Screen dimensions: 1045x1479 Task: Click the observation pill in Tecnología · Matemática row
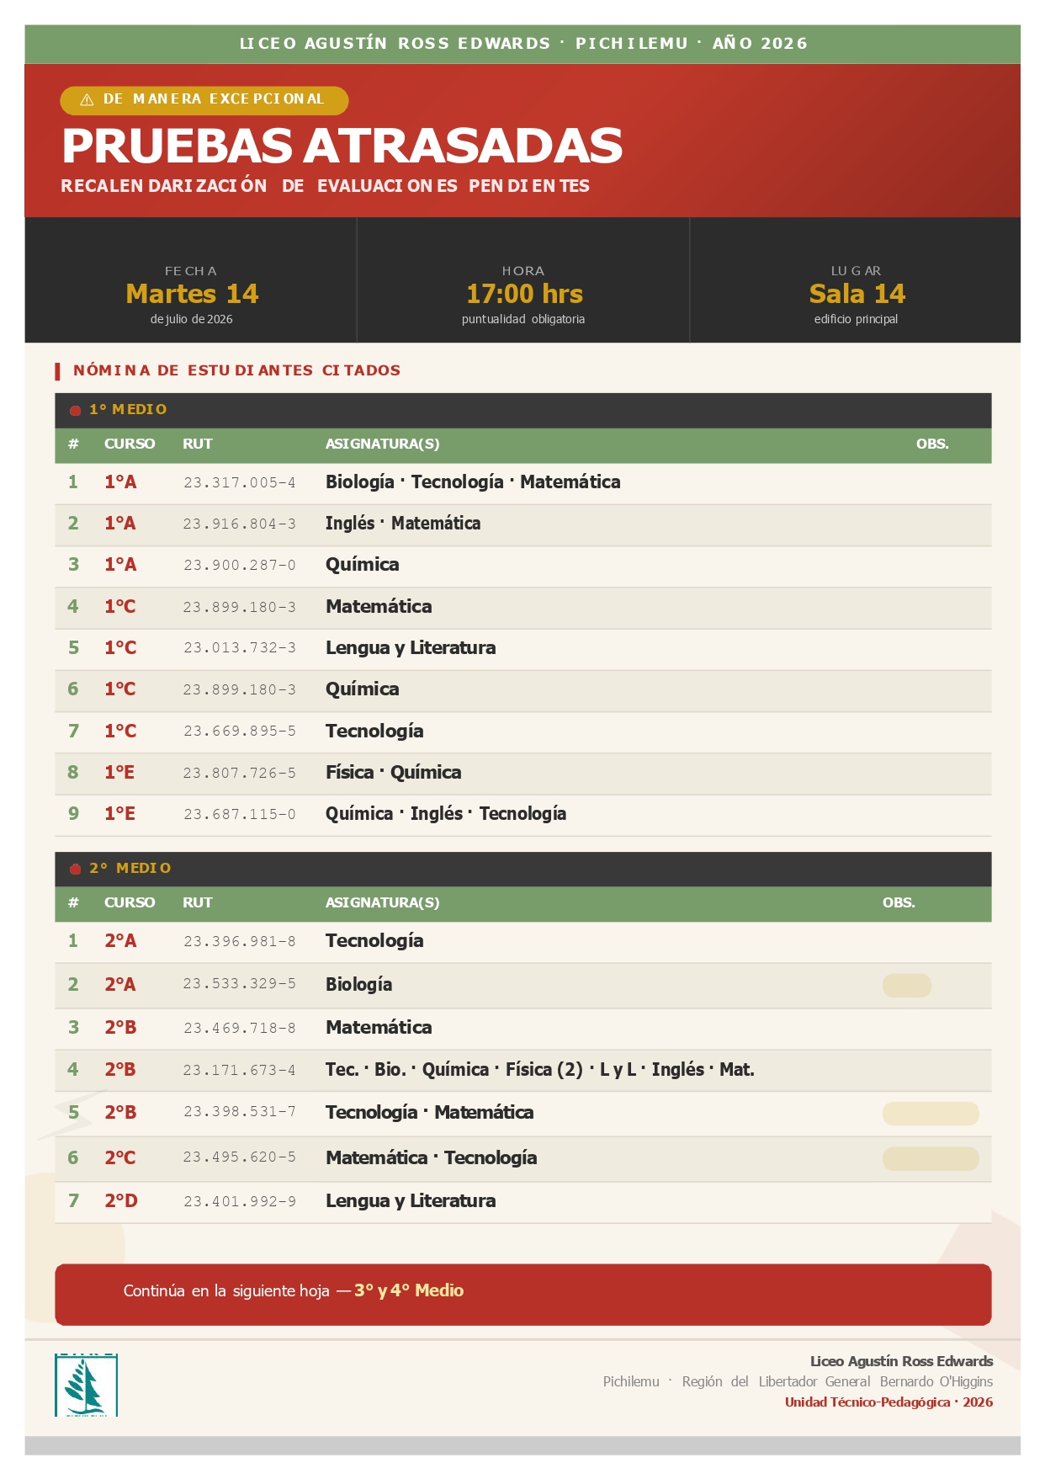click(931, 1114)
